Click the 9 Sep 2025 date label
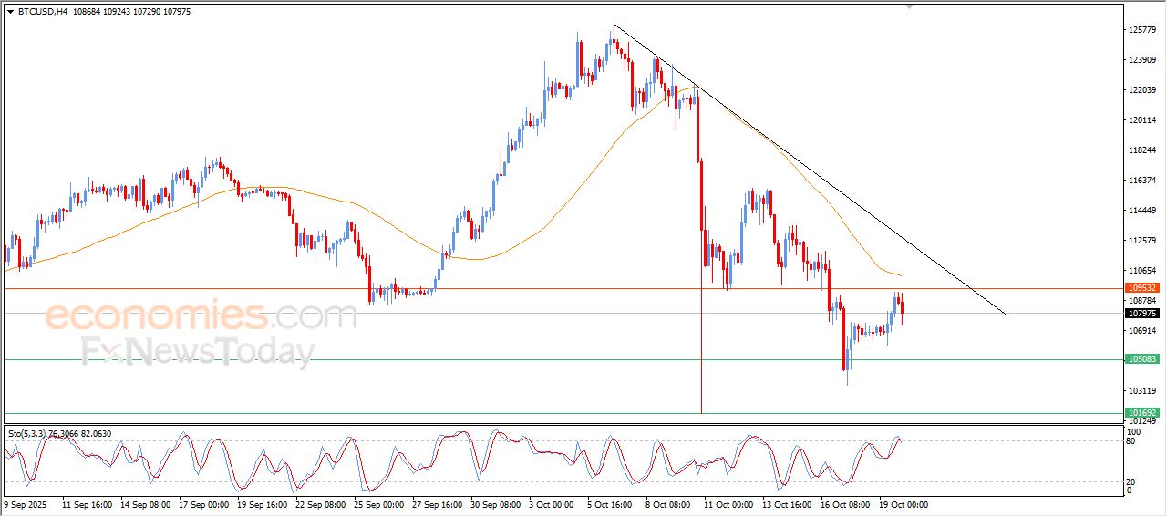 [x=25, y=504]
